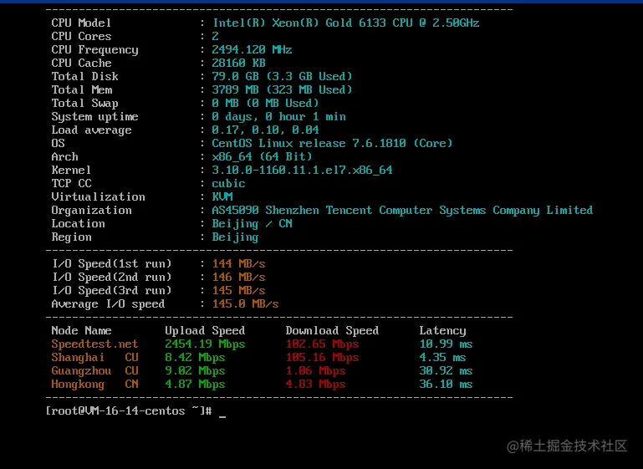Click the root@VM-16-14-centos shell prompt

point(129,410)
